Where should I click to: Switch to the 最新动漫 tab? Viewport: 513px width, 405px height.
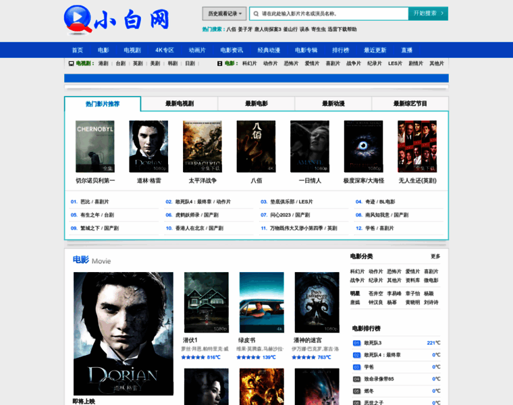tap(333, 104)
